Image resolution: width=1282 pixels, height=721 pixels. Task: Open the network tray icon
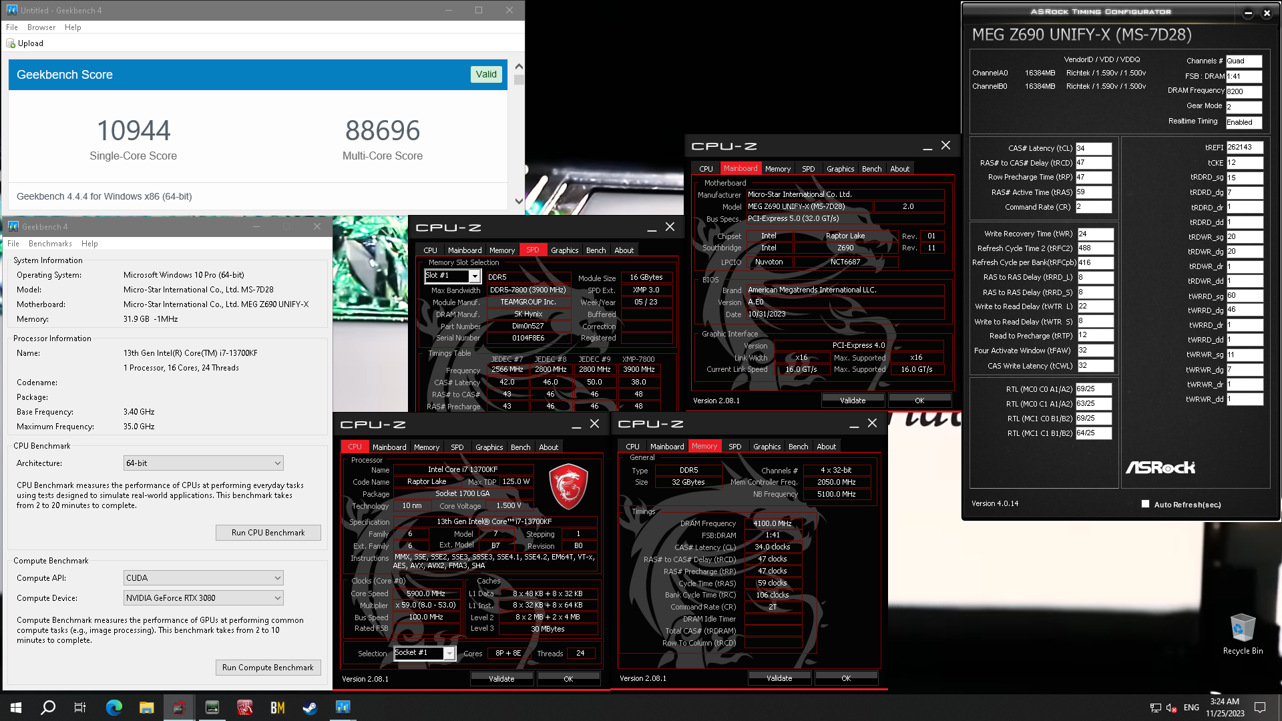pos(1155,708)
